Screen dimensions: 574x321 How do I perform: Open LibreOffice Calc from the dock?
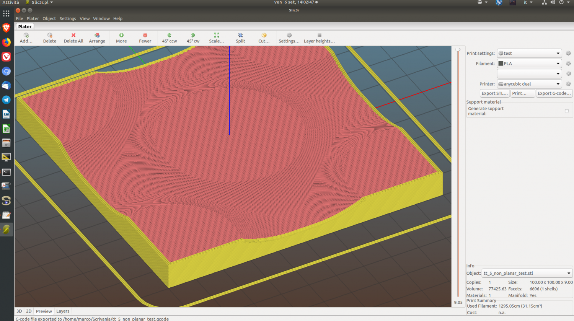tap(6, 129)
